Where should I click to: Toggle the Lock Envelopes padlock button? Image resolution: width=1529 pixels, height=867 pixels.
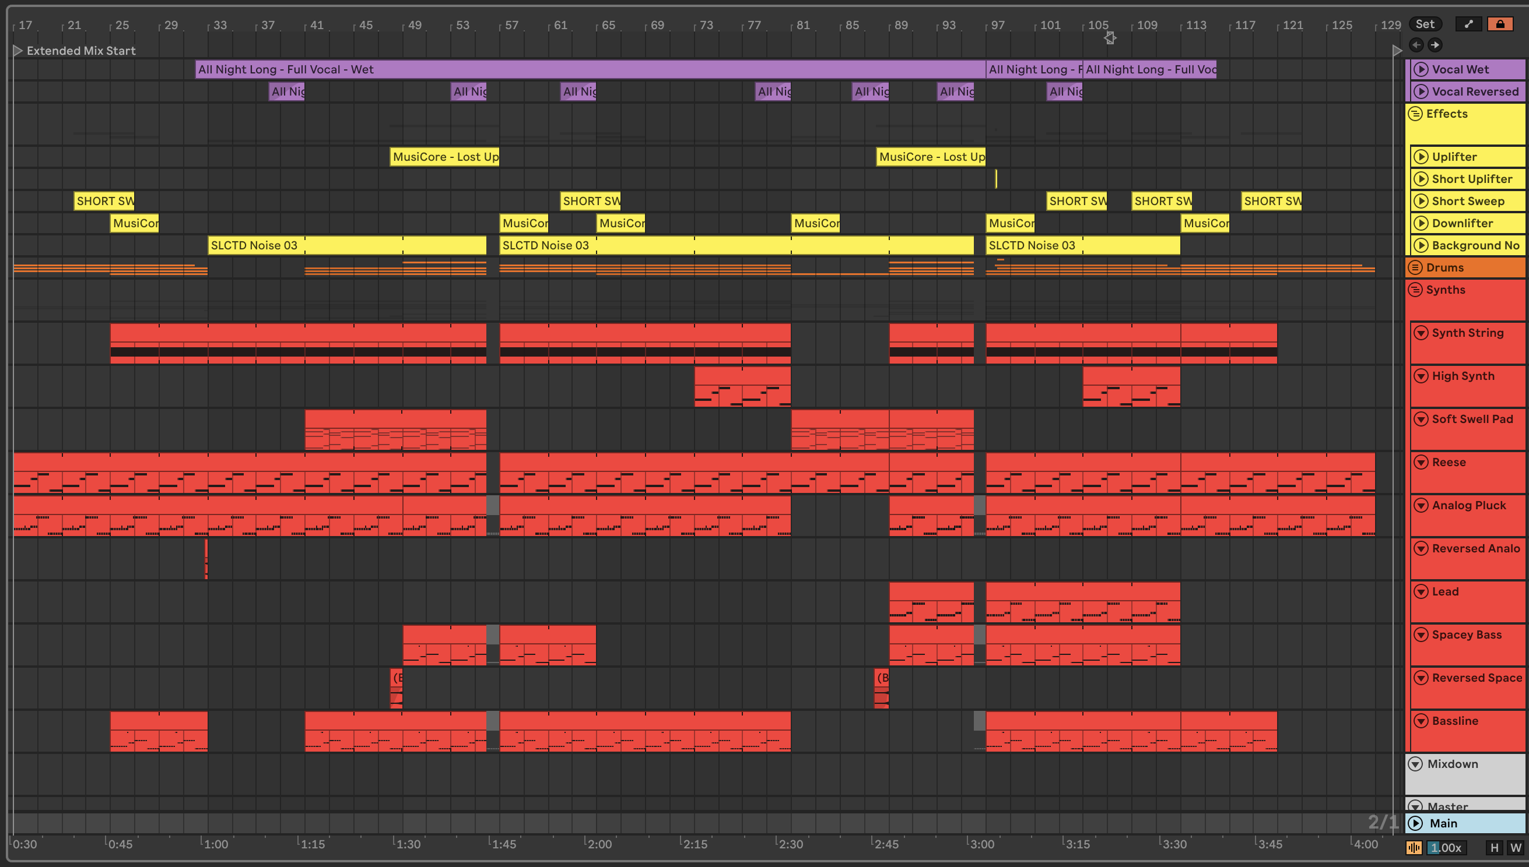click(1500, 24)
